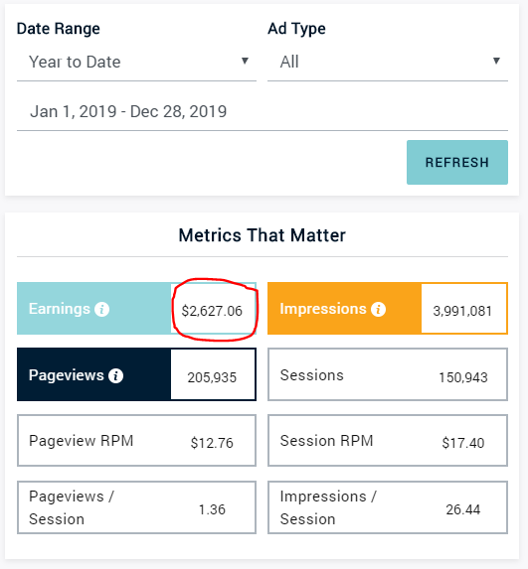Click the Date Range label
The width and height of the screenshot is (528, 569).
[58, 29]
